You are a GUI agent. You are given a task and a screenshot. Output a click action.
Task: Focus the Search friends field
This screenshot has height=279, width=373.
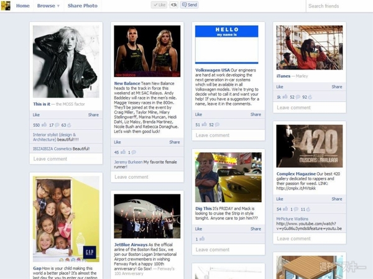pos(339,6)
